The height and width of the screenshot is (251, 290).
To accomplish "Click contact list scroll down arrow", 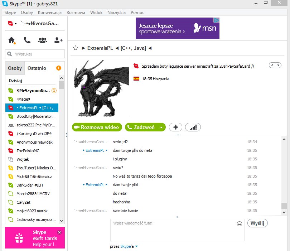I will tap(62, 221).
